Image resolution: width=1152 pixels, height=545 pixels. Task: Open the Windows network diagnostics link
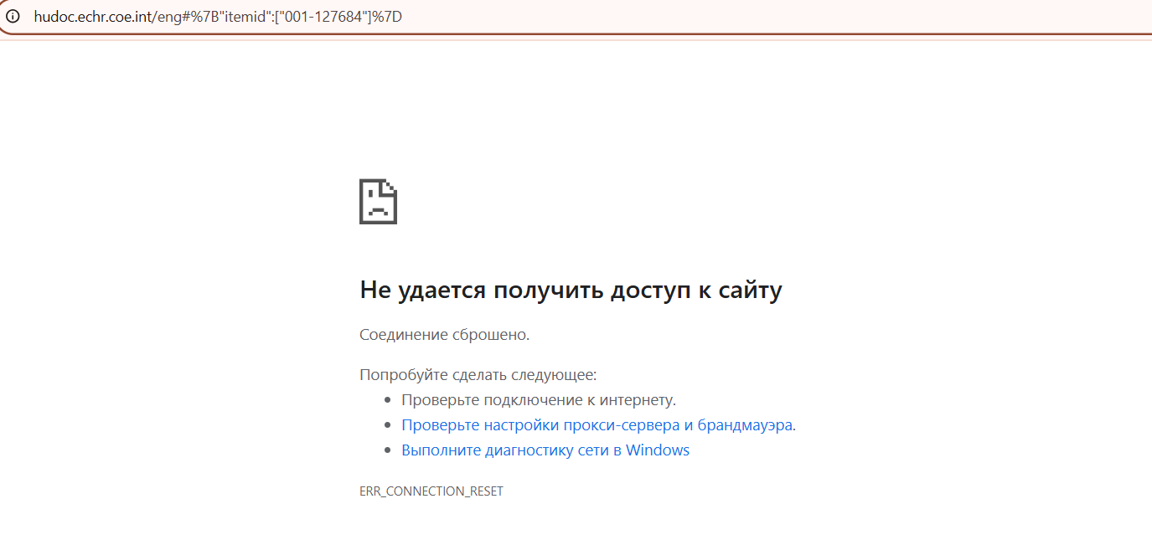click(545, 450)
